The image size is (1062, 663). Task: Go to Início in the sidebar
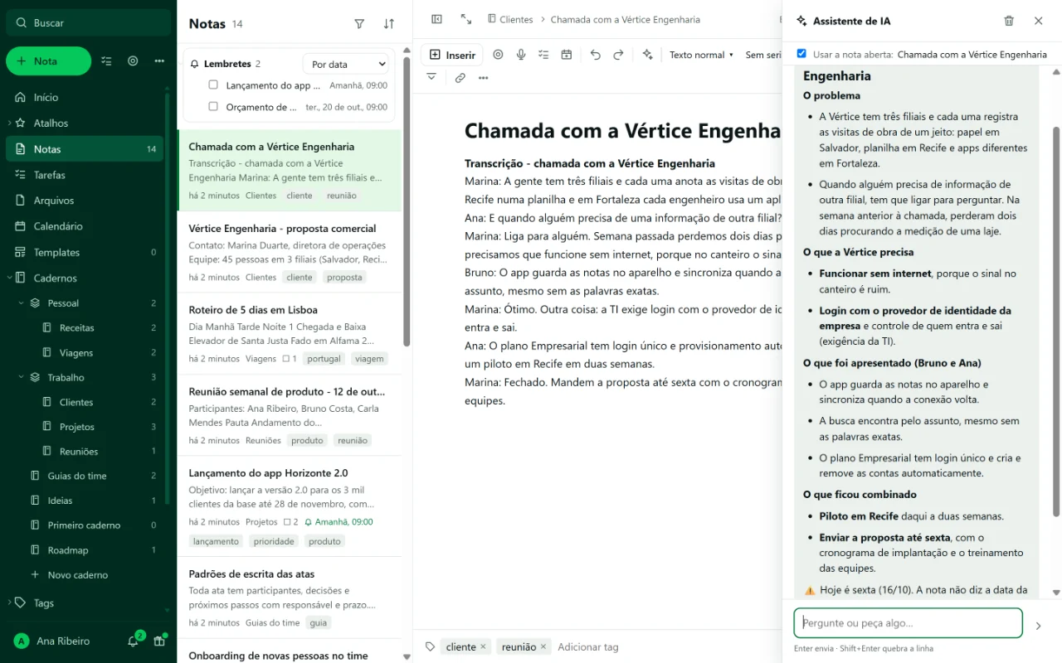pyautogui.click(x=85, y=97)
